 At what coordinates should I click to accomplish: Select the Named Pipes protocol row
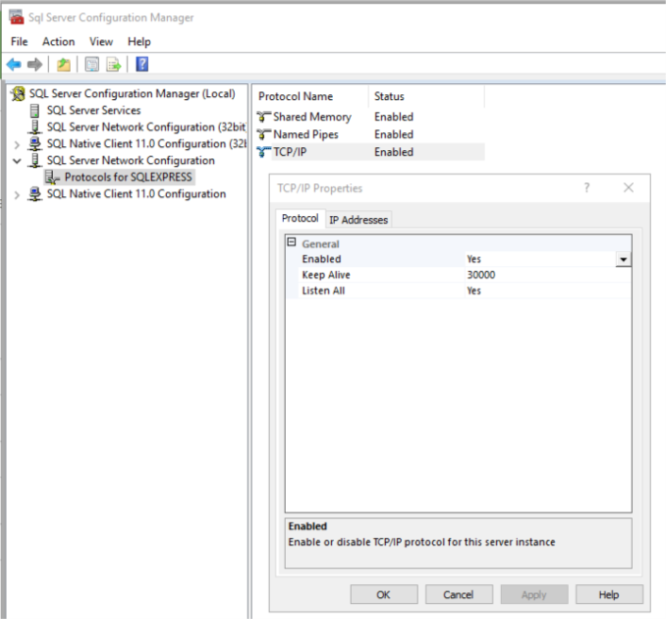[370, 134]
